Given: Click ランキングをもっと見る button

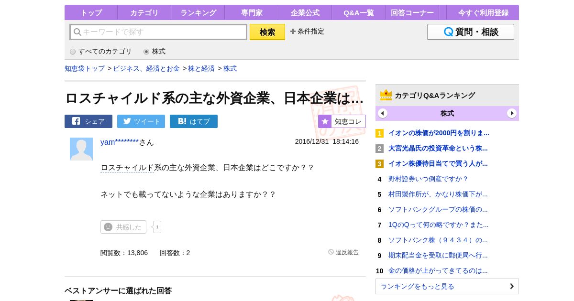Looking at the screenshot, I should 447,286.
